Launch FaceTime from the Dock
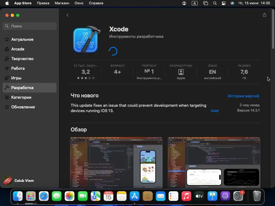The width and height of the screenshot is (275, 206). pyautogui.click(x=83, y=196)
